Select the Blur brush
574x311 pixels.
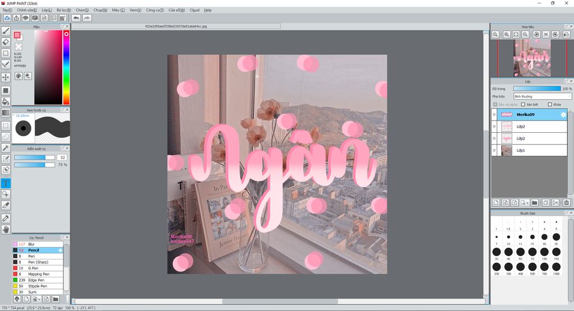point(38,244)
